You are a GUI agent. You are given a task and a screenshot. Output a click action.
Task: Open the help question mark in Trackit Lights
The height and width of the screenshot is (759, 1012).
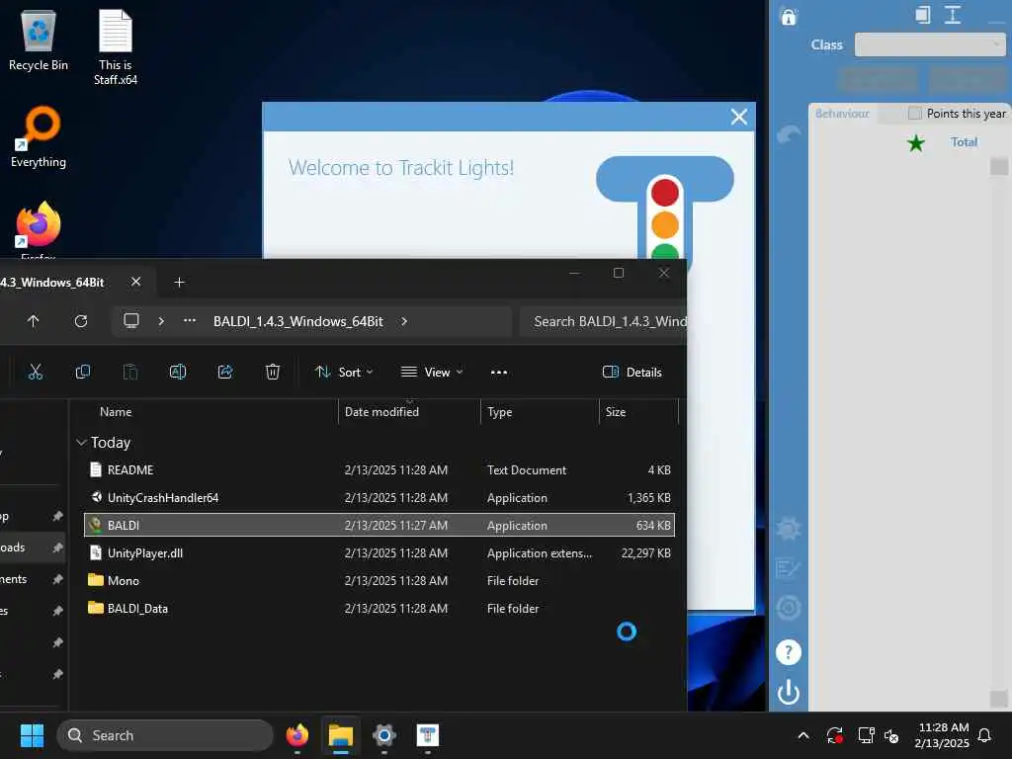[x=788, y=652]
